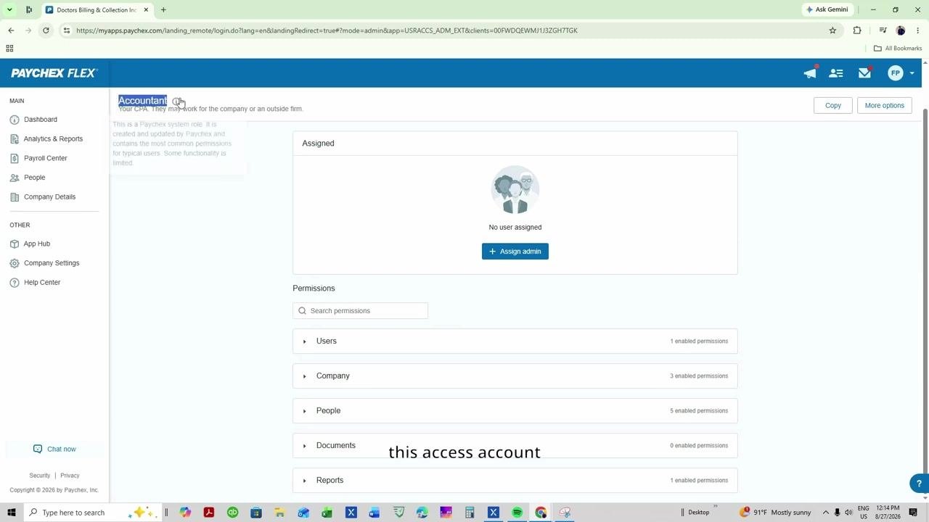Click the FP profile avatar
Viewport: 929px width, 522px height.
(896, 73)
